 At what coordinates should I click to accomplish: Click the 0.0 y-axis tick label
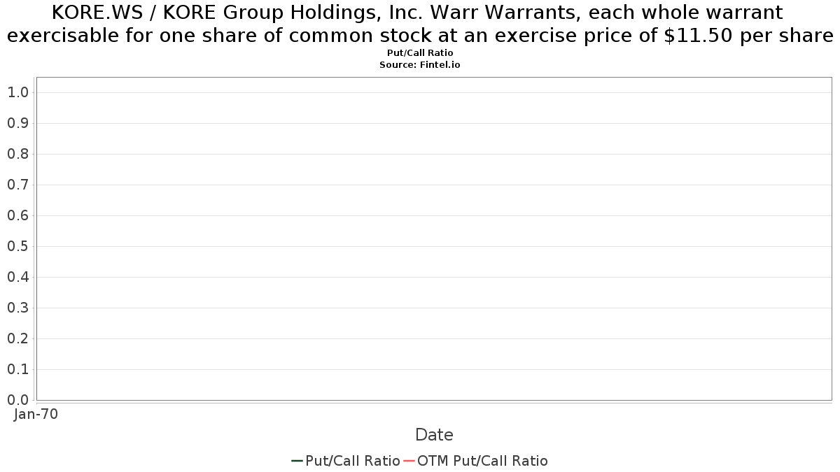(x=17, y=400)
